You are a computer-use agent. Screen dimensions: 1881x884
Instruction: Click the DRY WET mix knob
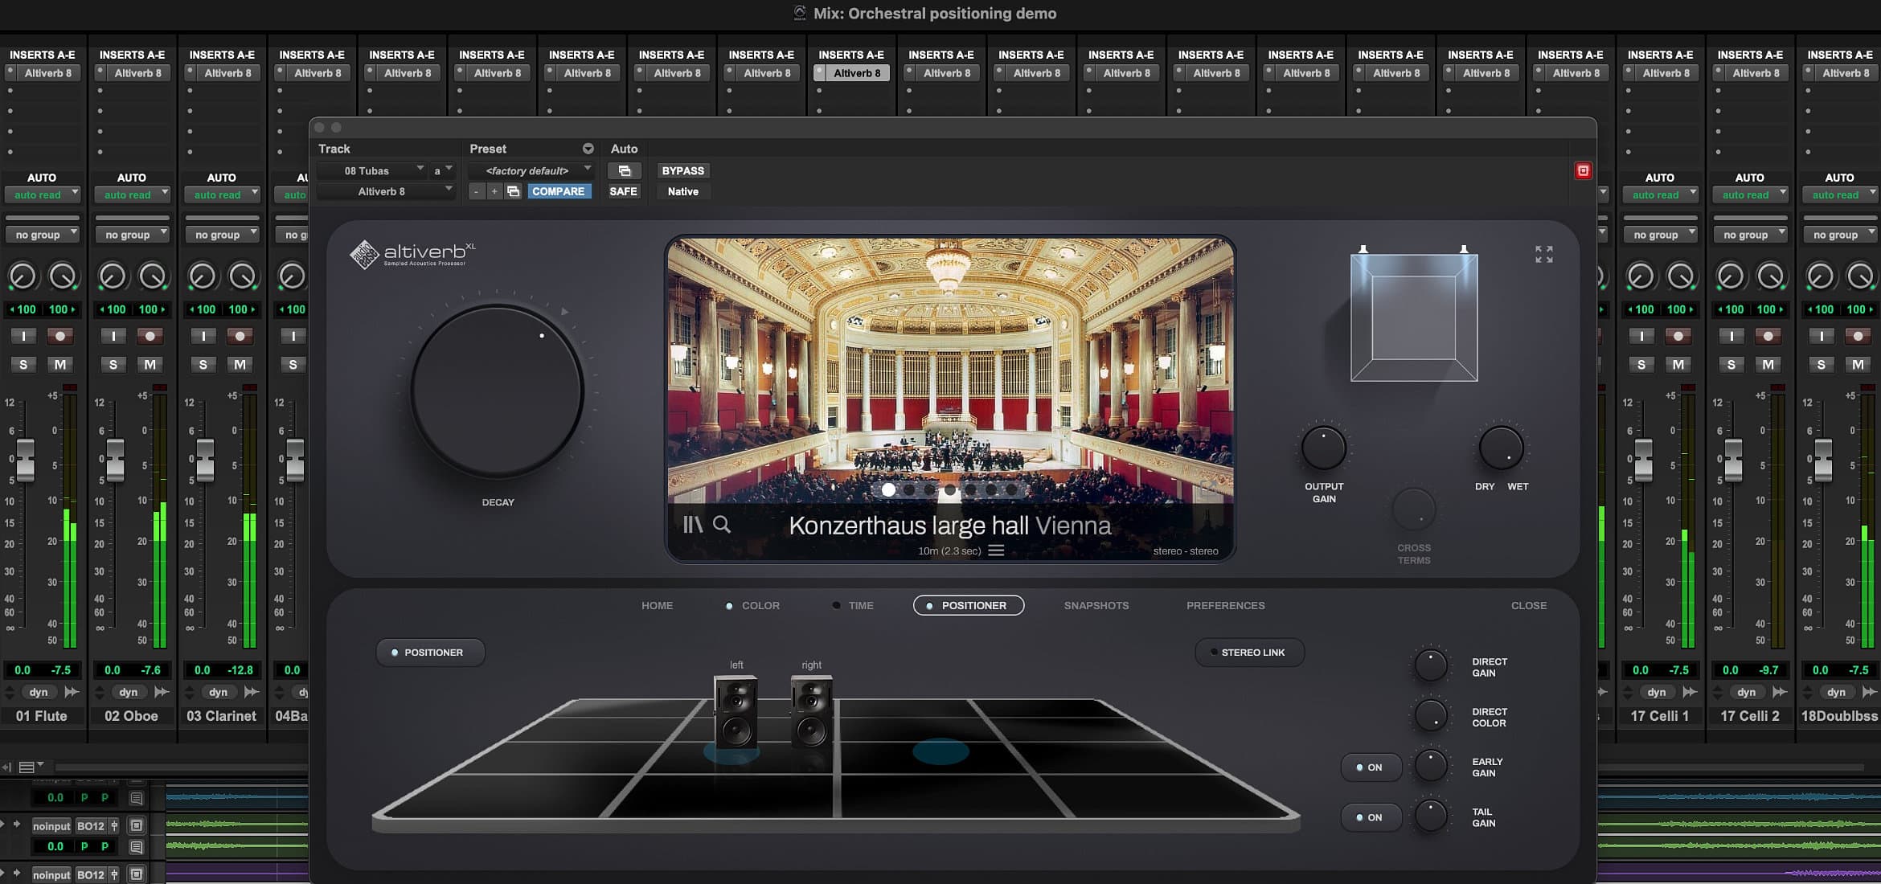1501,448
